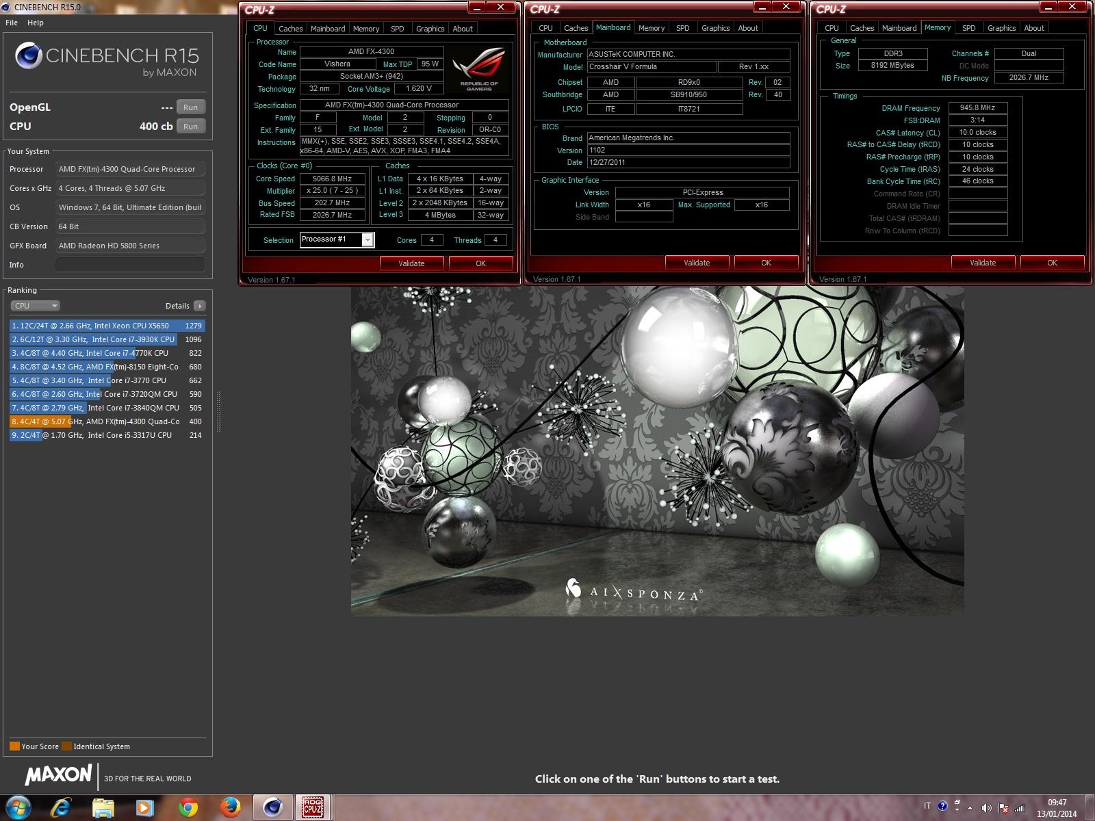Toggle the ranking Details arrow button

pos(199,306)
